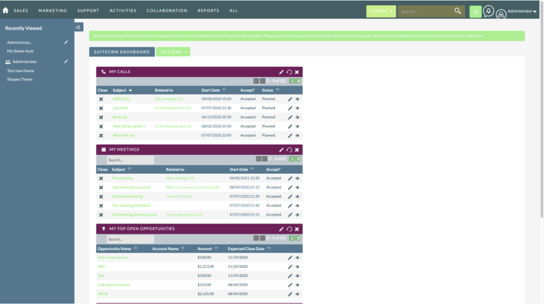Screen dimensions: 544x306
Task: Preview Test meeting using its eye icon
Action: click(x=298, y=178)
